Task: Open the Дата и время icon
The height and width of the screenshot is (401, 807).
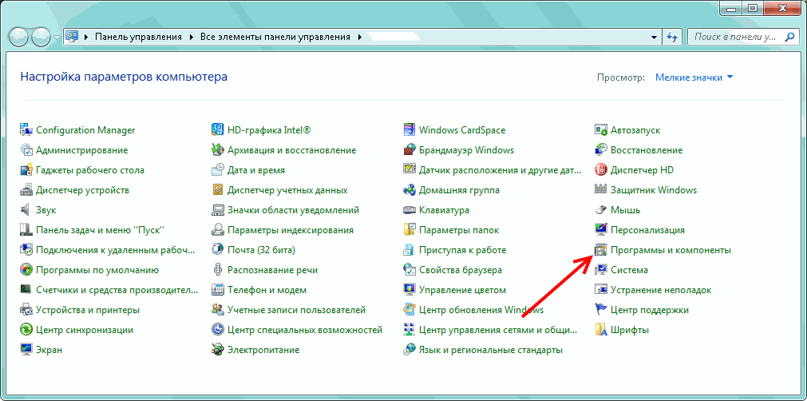Action: (218, 170)
